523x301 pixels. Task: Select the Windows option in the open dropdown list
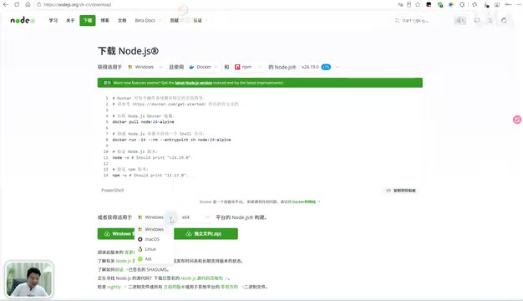154,229
